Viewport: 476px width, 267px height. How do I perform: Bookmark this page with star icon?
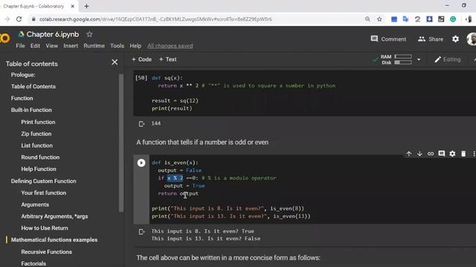(x=379, y=19)
